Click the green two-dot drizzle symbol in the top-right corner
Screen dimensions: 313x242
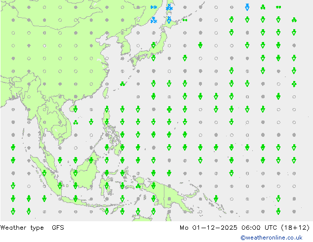[x=278, y=7]
